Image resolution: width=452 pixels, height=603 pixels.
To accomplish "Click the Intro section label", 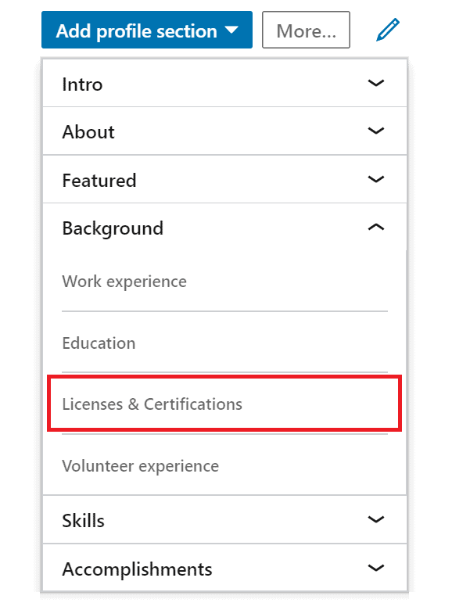I will (x=82, y=84).
